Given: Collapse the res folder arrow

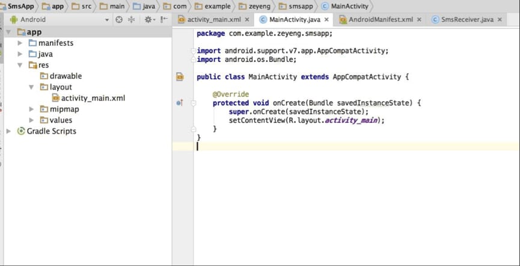Looking at the screenshot, I should point(20,65).
